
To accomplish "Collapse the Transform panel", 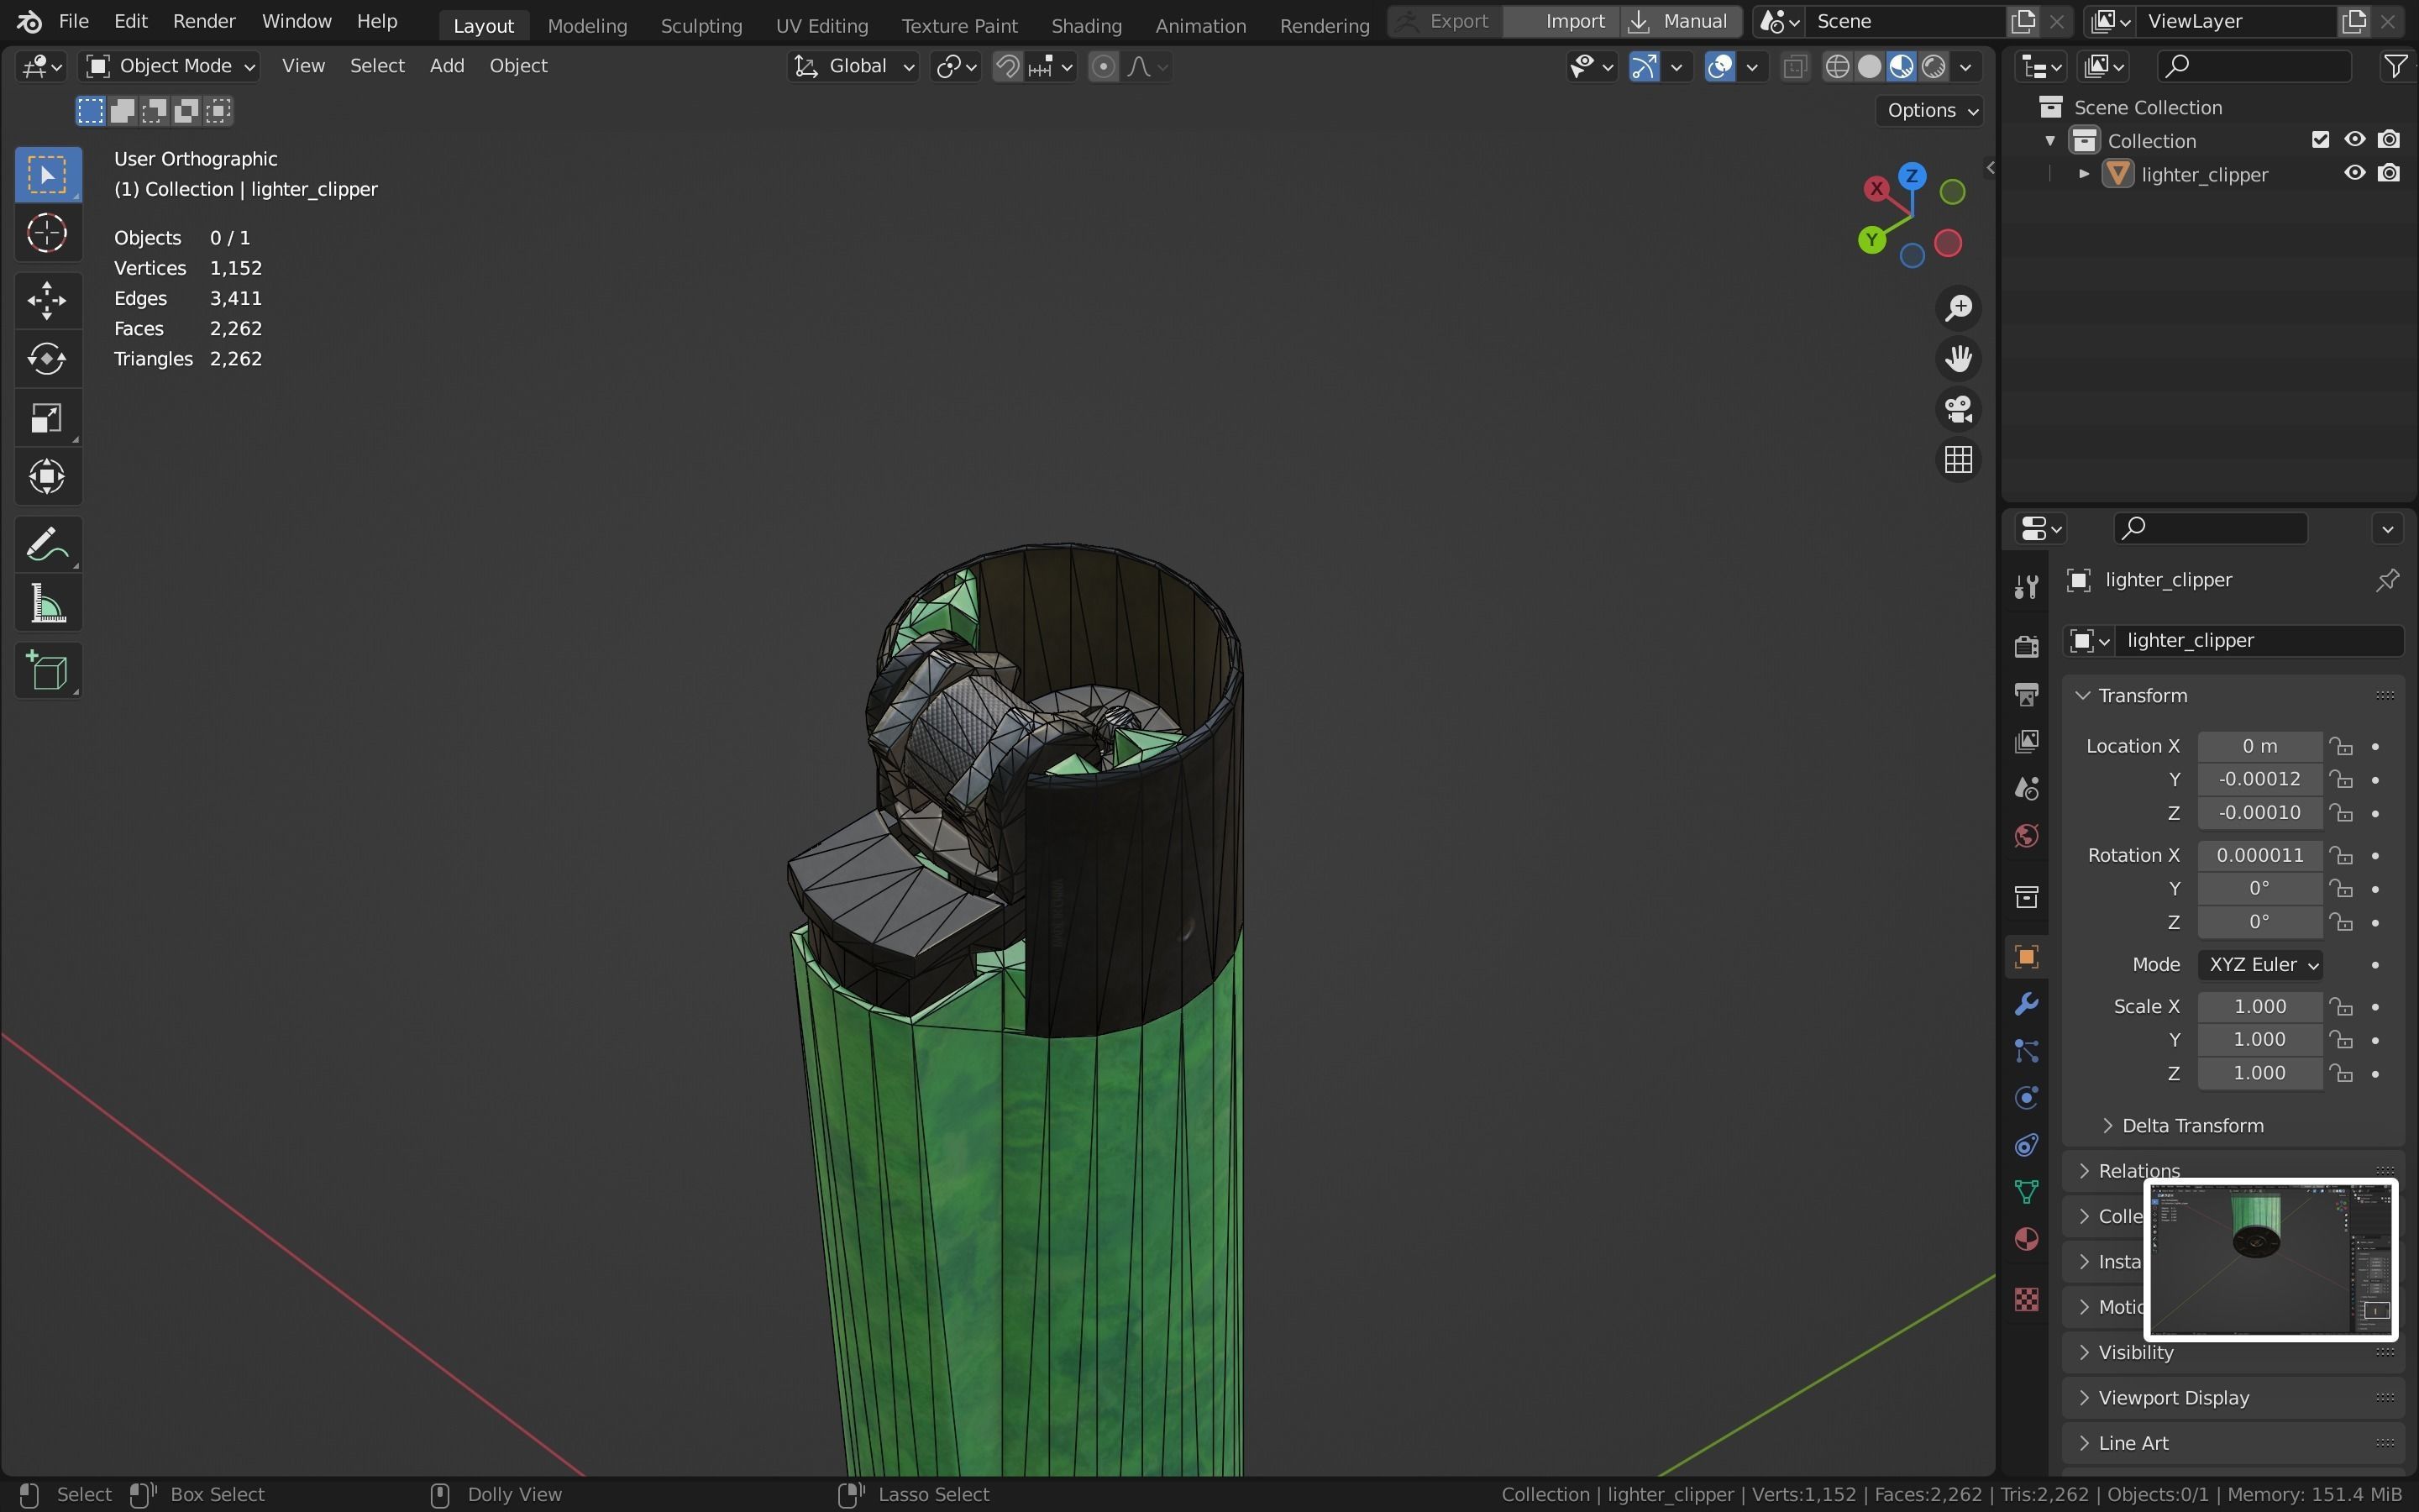I will coord(2083,695).
